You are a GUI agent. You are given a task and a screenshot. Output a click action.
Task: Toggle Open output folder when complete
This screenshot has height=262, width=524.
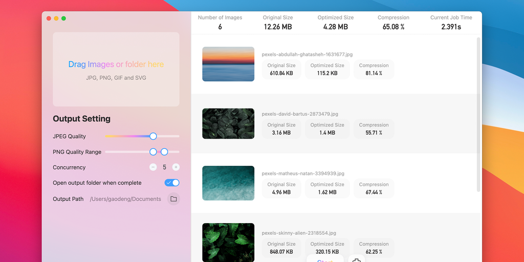(172, 183)
